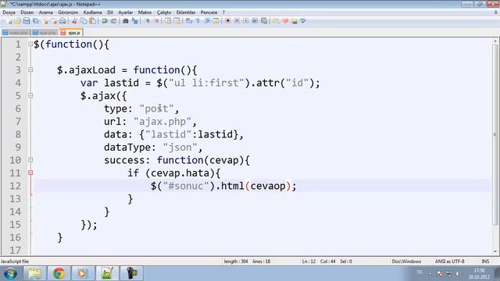Start macro recording with red dot icon
The width and height of the screenshot is (500, 281).
227,21
